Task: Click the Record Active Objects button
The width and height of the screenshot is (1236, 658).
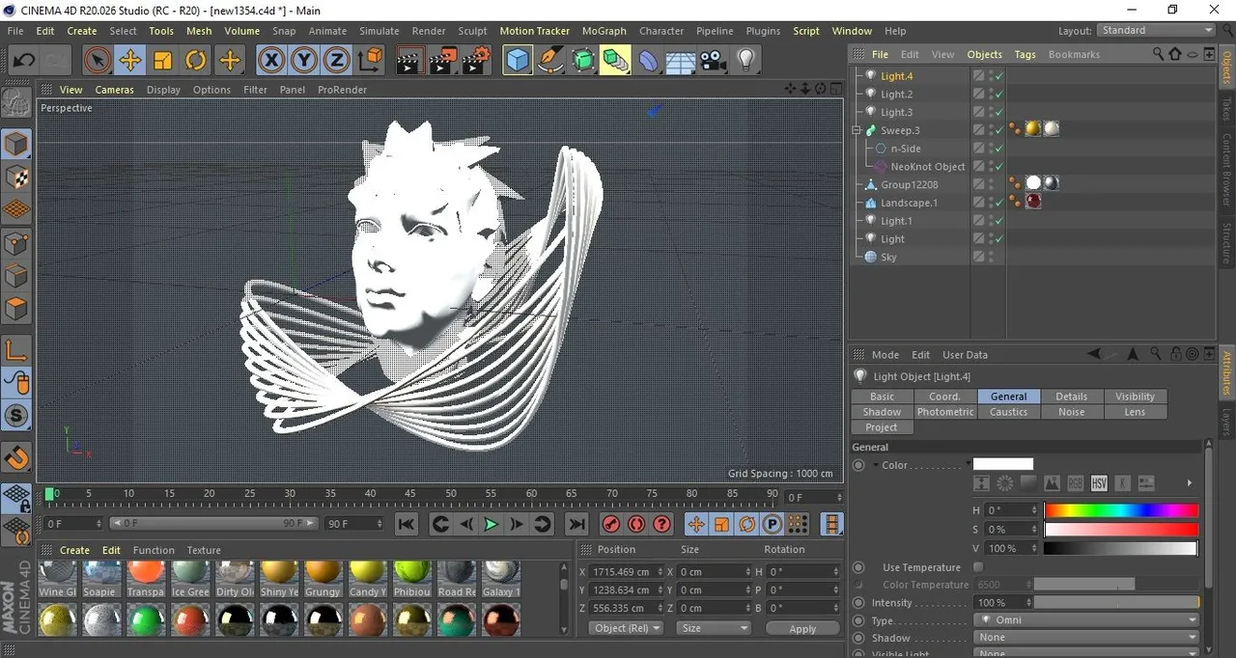Action: [x=610, y=524]
